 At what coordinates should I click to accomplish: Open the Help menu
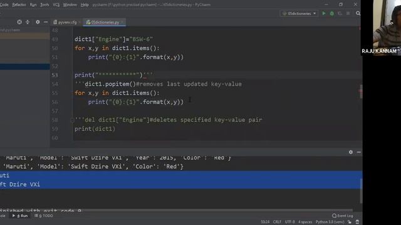coord(85,4)
